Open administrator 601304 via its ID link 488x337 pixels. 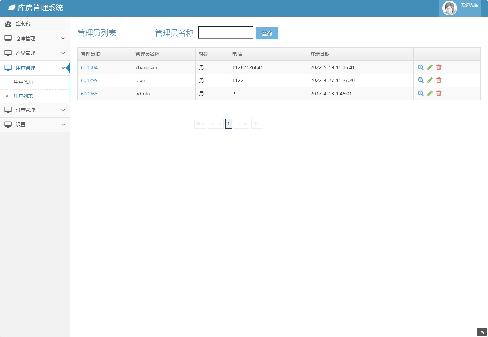point(89,67)
